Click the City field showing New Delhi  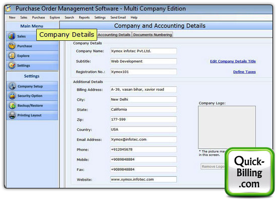point(143,99)
